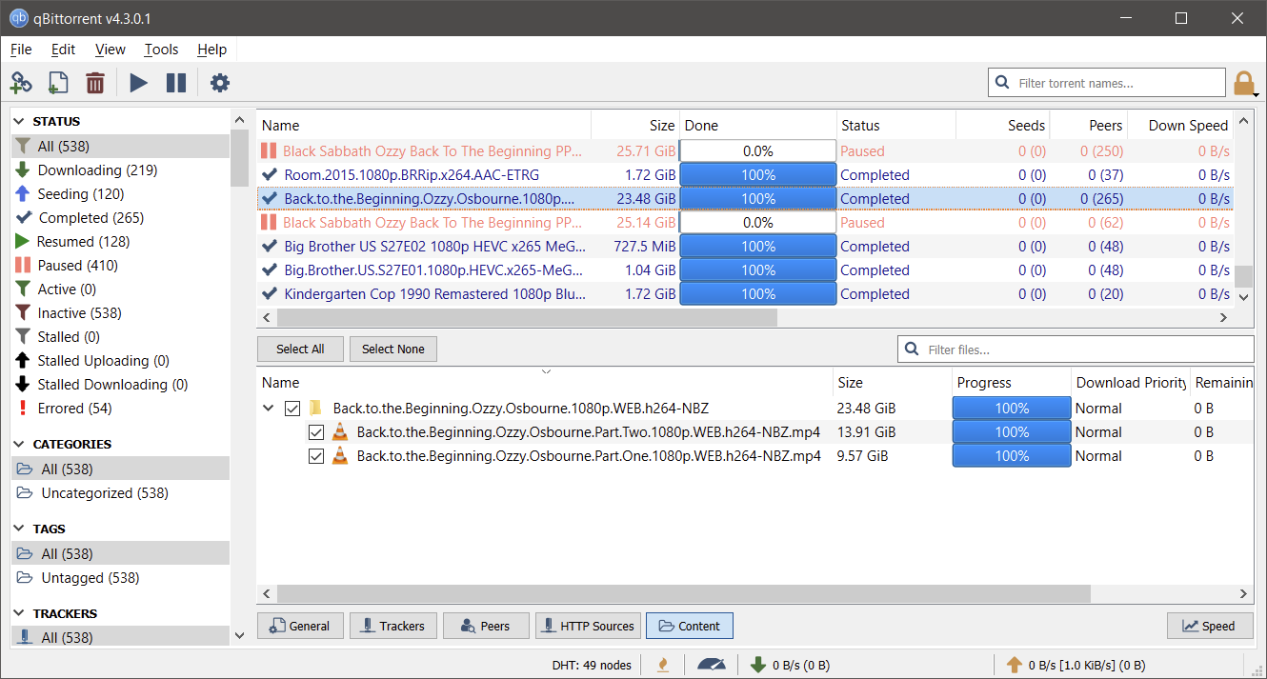
Task: Sort torrents by the Down Speed column header
Action: tap(1180, 126)
